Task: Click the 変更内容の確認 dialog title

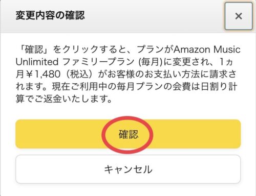Action: 50,15
